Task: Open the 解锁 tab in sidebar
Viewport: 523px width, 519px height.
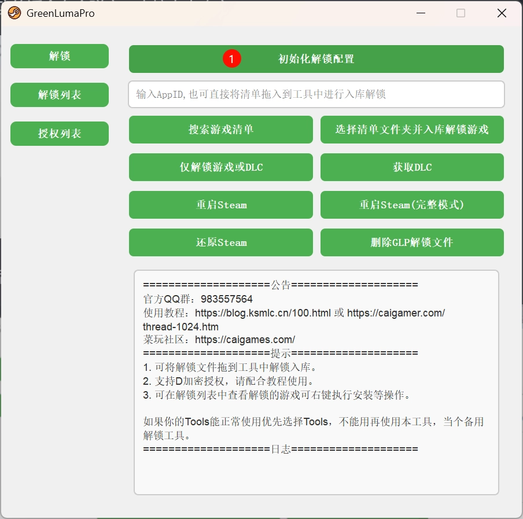Action: pos(60,56)
